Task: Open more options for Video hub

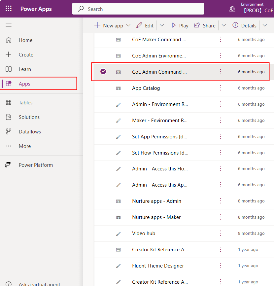Action: coord(221,233)
